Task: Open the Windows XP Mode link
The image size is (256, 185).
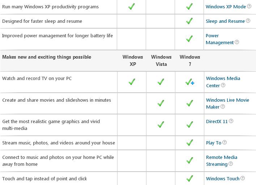Action: (x=226, y=7)
